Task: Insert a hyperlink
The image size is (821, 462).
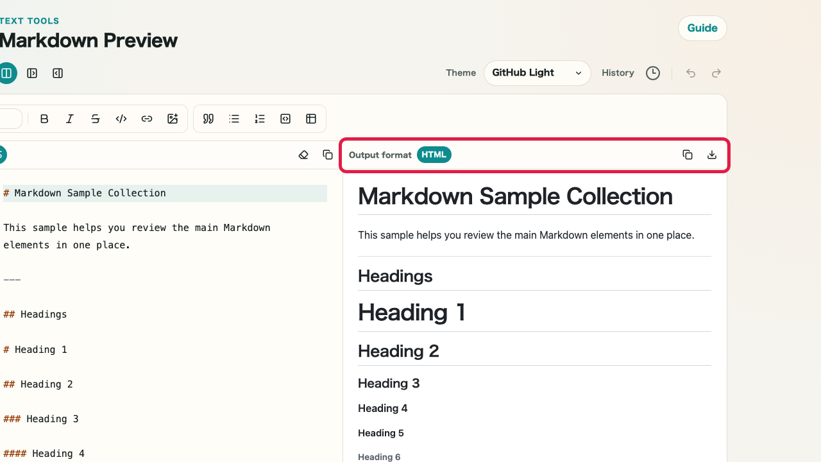Action: (x=147, y=119)
